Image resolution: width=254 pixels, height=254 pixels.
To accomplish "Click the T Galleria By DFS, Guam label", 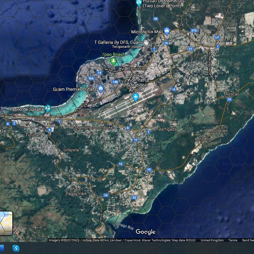I will tap(118, 42).
